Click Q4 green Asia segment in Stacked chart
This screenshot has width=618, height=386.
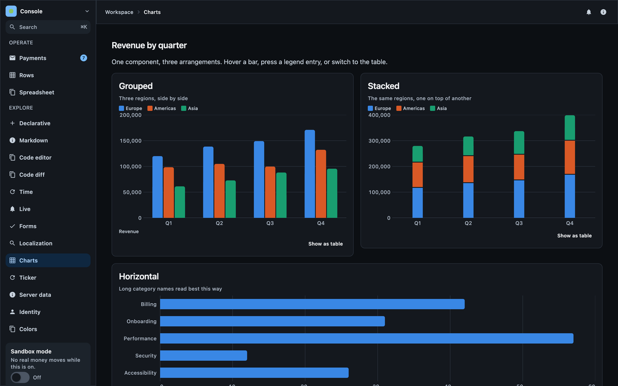click(570, 128)
